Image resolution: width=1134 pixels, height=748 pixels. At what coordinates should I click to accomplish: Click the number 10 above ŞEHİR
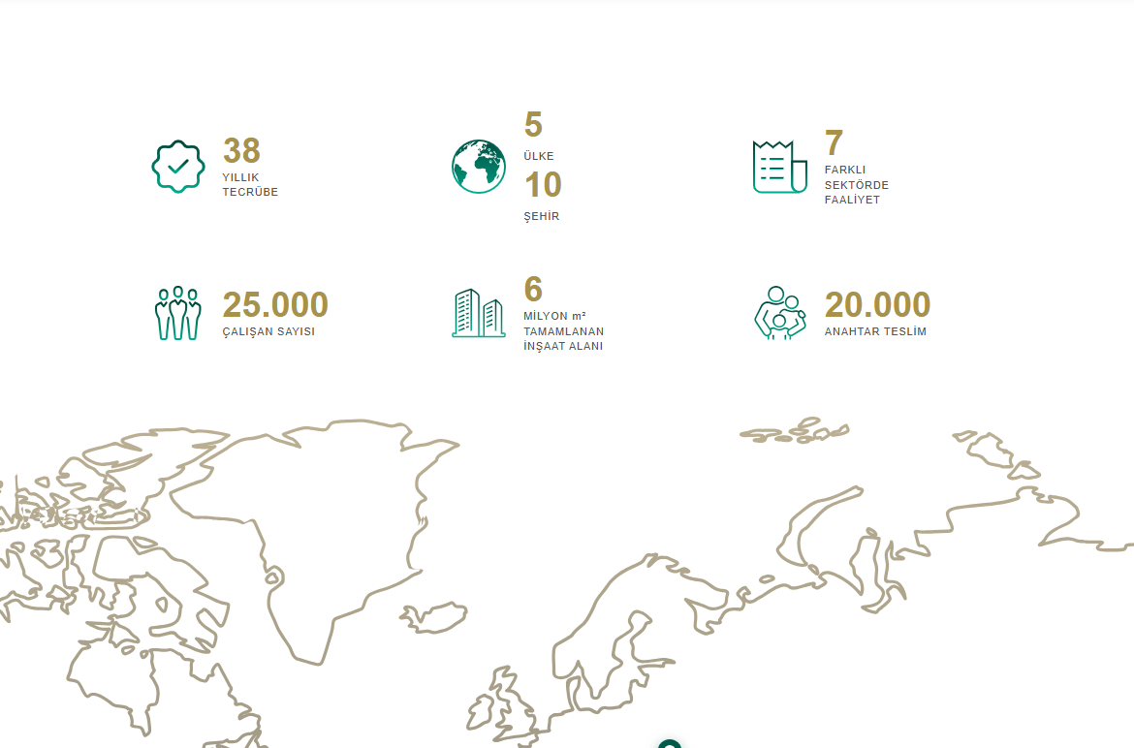[x=543, y=185]
